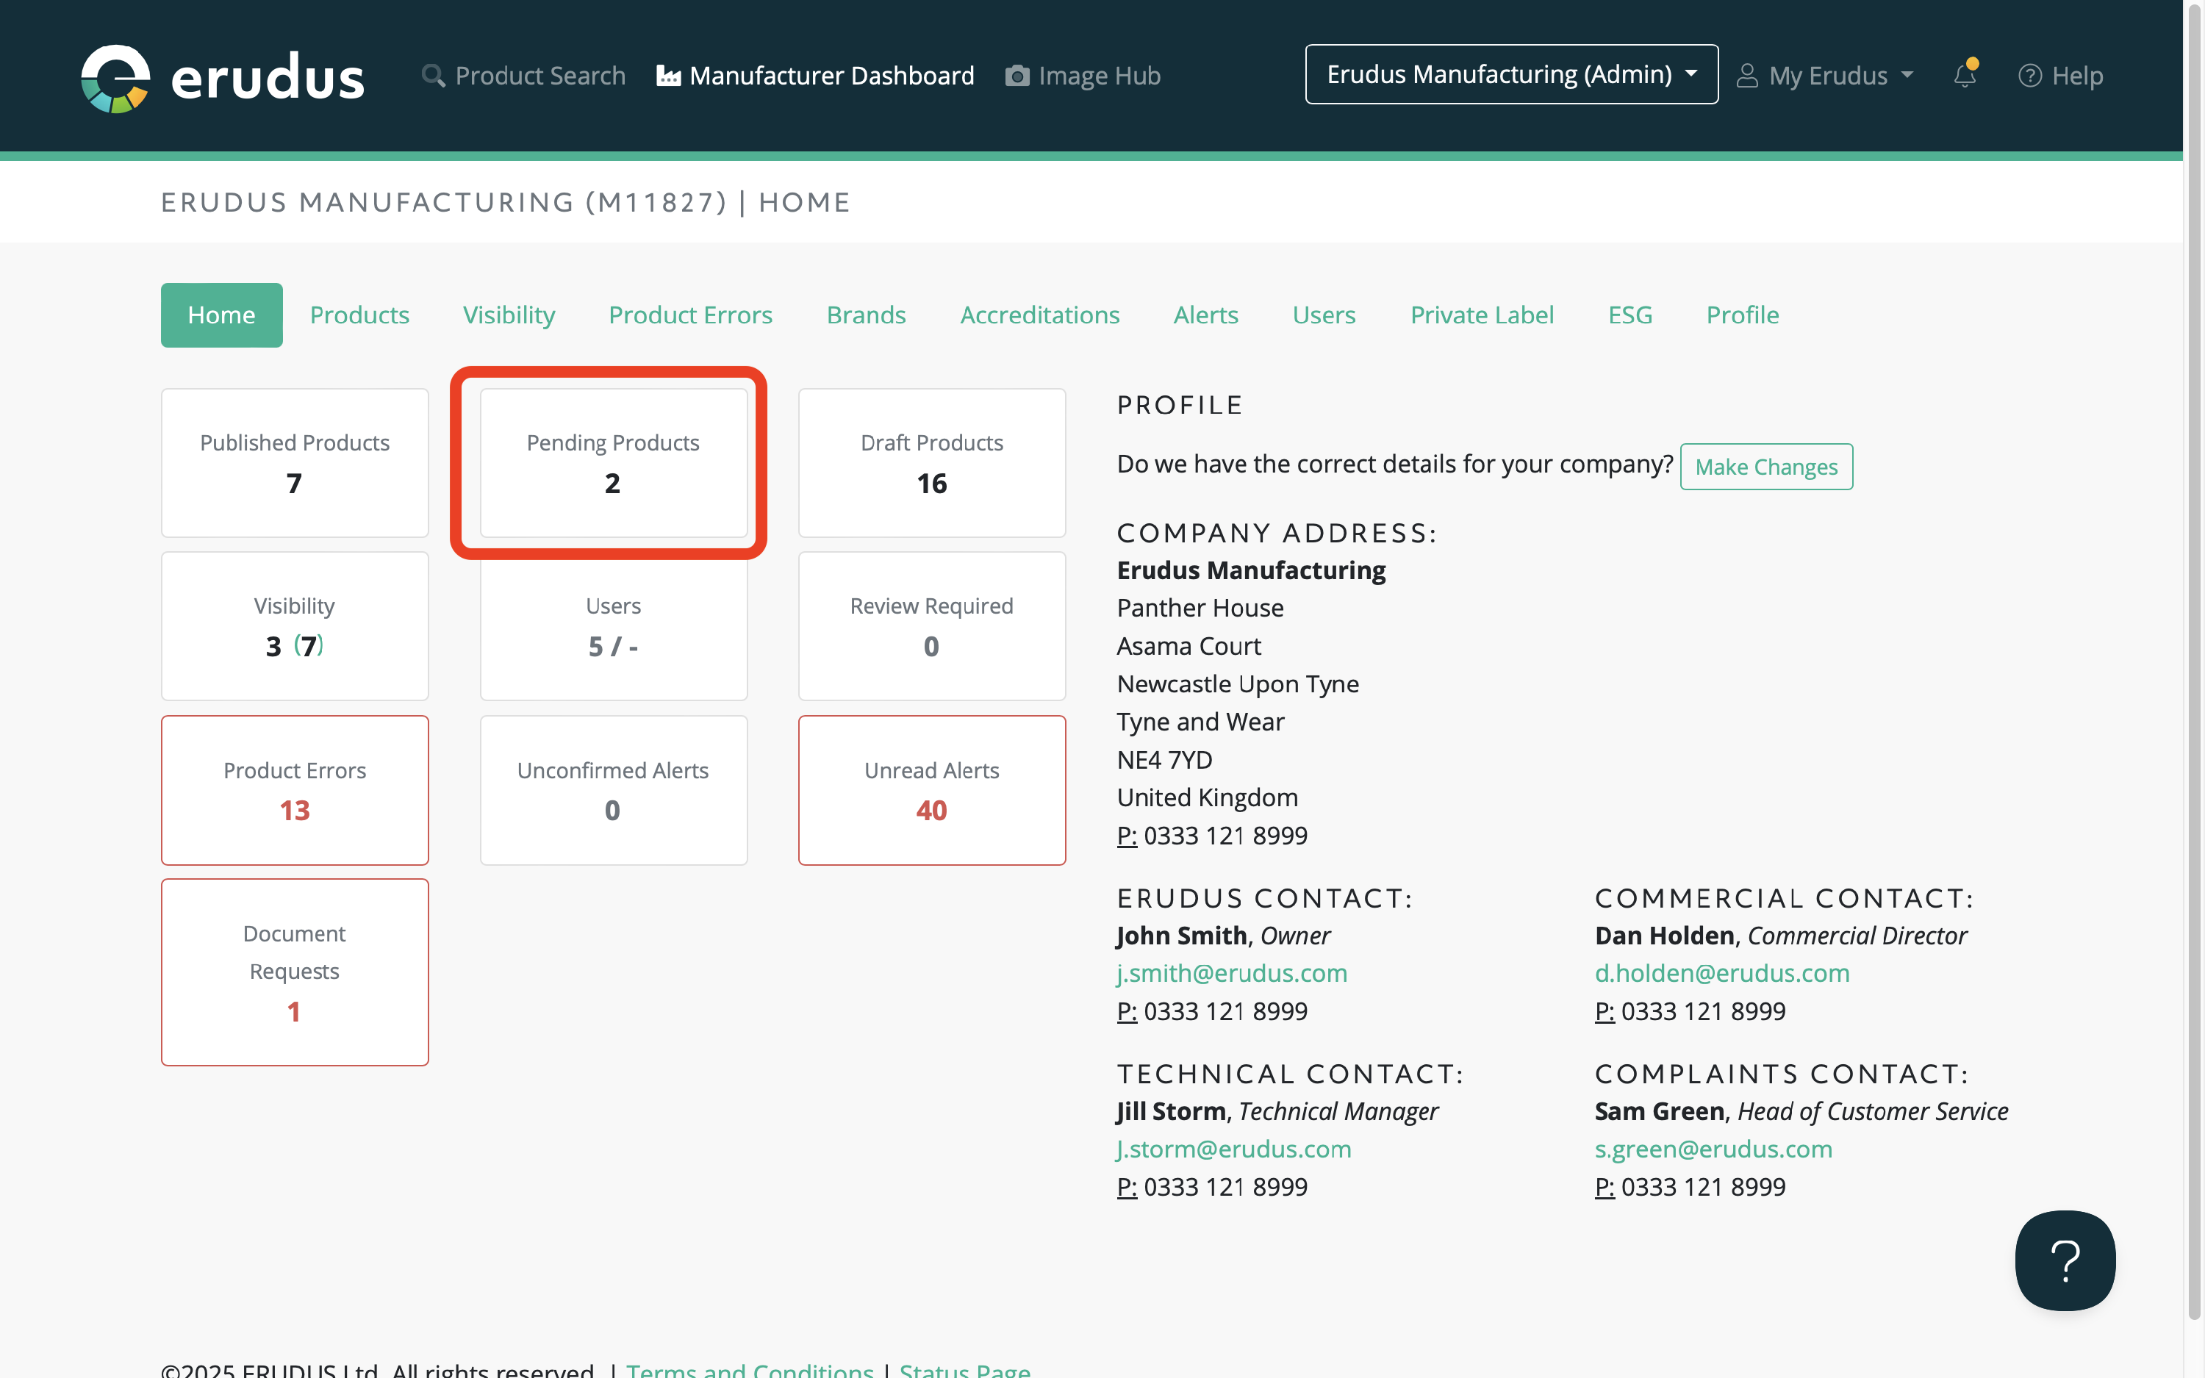Switch to the Products tab
This screenshot has height=1378, width=2205.
pyautogui.click(x=359, y=315)
